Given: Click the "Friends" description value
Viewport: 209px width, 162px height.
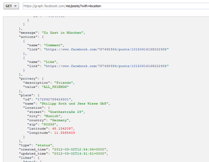Looking at the screenshot, I should click(63, 83).
